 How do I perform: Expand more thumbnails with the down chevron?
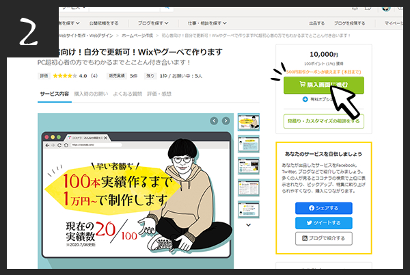tap(249, 225)
